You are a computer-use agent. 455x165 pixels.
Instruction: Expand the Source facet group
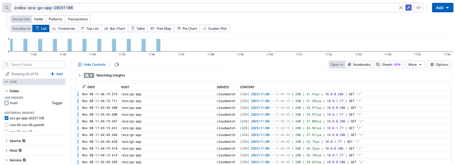coord(15,141)
